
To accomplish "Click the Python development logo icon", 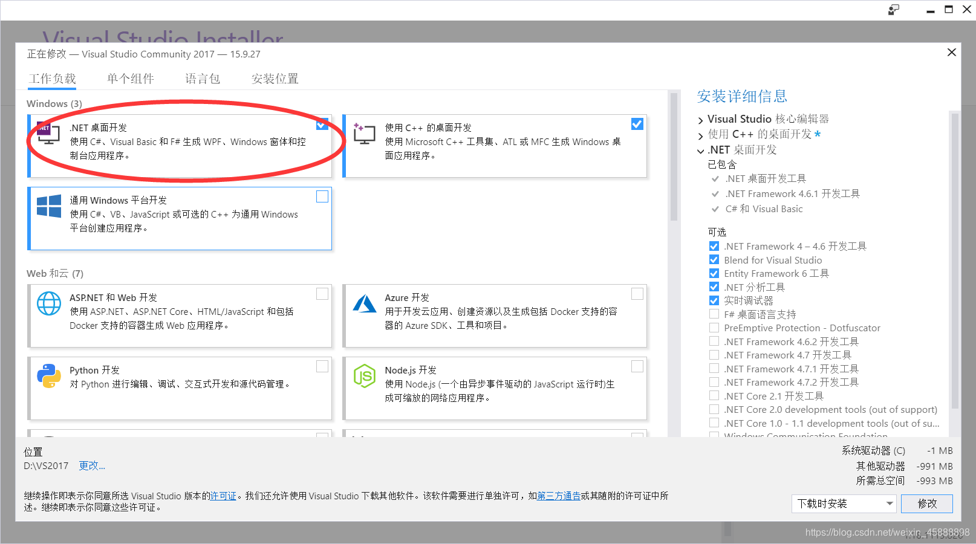I will 49,376.
